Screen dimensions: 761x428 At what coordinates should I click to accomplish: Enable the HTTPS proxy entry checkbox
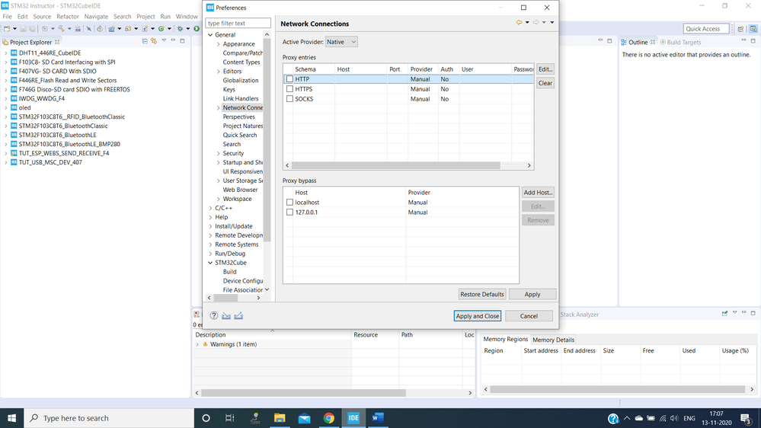pyautogui.click(x=289, y=89)
